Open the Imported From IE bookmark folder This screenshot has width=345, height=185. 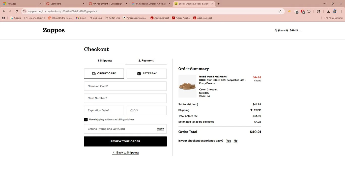click(35, 18)
